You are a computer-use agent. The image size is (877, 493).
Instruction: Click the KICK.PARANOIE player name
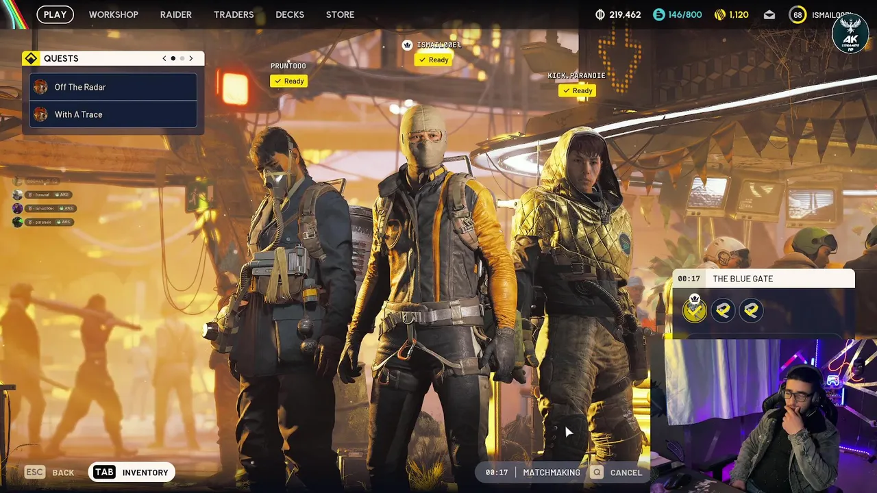click(x=577, y=75)
